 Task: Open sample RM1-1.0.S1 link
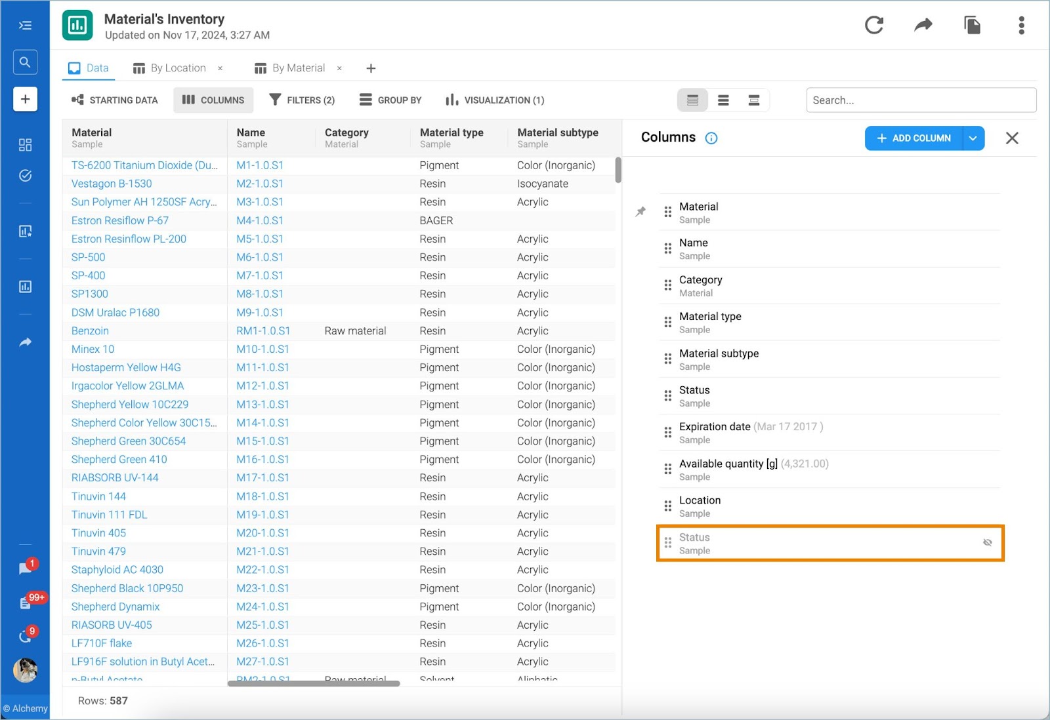coord(263,330)
